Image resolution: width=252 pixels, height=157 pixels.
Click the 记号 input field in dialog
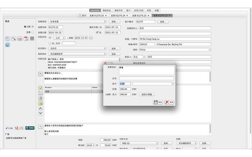point(147,78)
